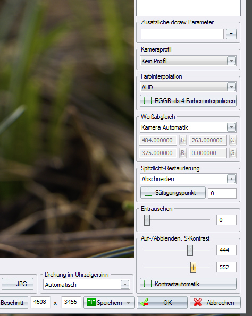The width and height of the screenshot is (252, 316).
Task: Tick the JPG checkbox
Action: pyautogui.click(x=9, y=284)
